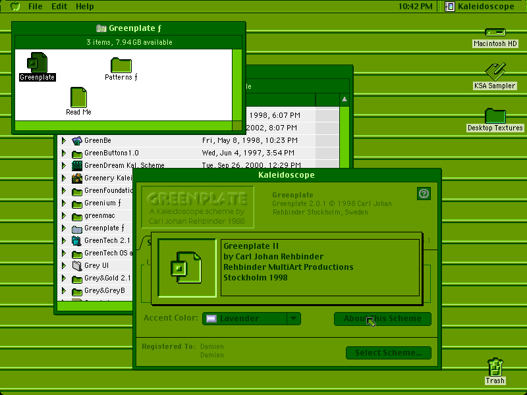Click the Greenplate ƒ window vertical scrollbar
Viewport: 527px width, 395px height.
237,85
